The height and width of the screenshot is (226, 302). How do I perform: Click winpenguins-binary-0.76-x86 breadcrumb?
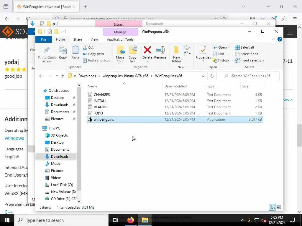(x=125, y=76)
